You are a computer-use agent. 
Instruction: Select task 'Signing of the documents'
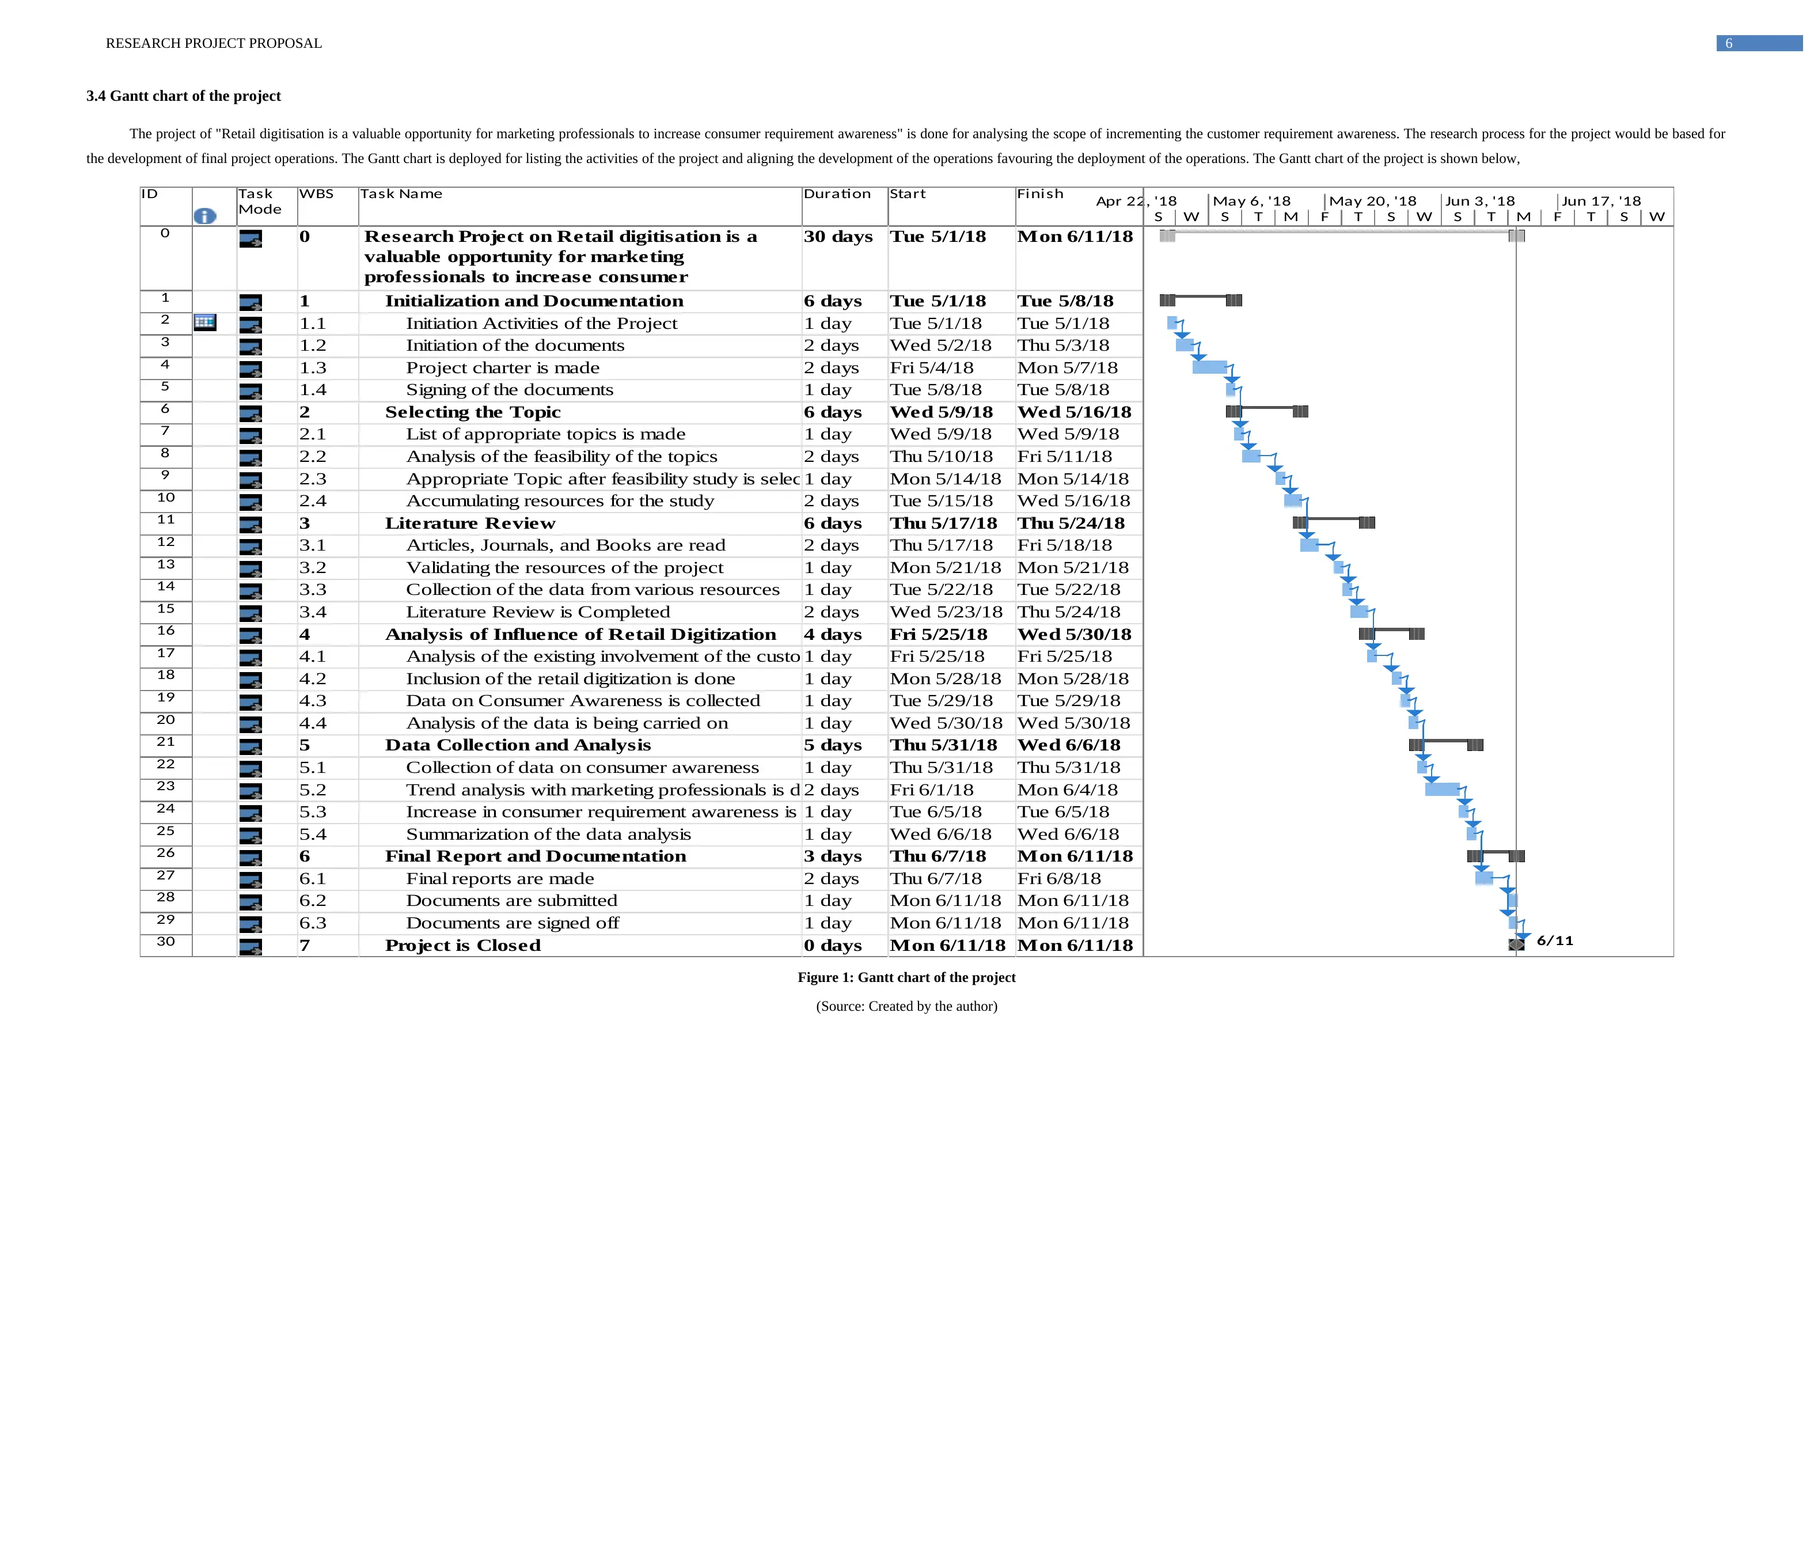coord(510,390)
